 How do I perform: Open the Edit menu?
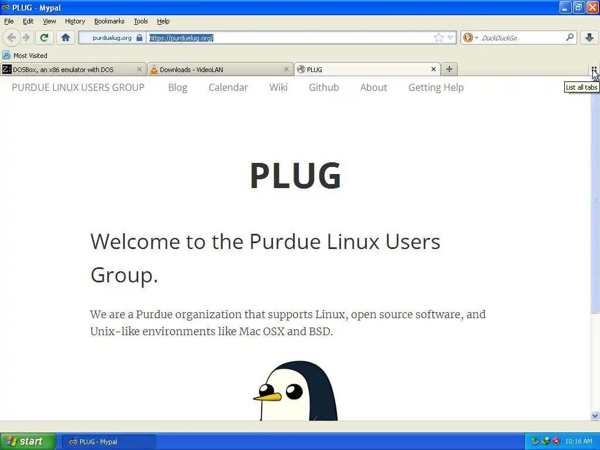click(28, 21)
